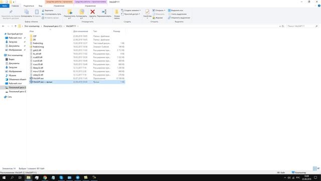Click Локальный диск (C:) in the address breadcrumb
The image size is (321, 181).
coord(53,26)
